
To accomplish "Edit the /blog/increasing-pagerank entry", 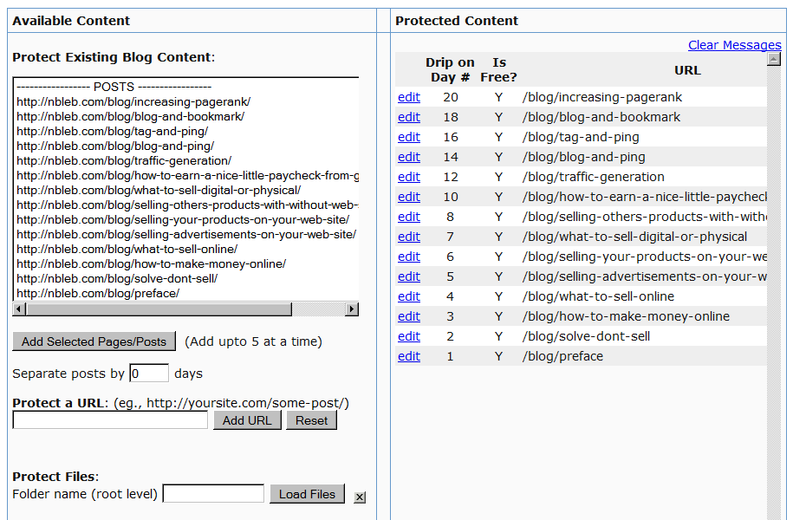I will (x=408, y=97).
